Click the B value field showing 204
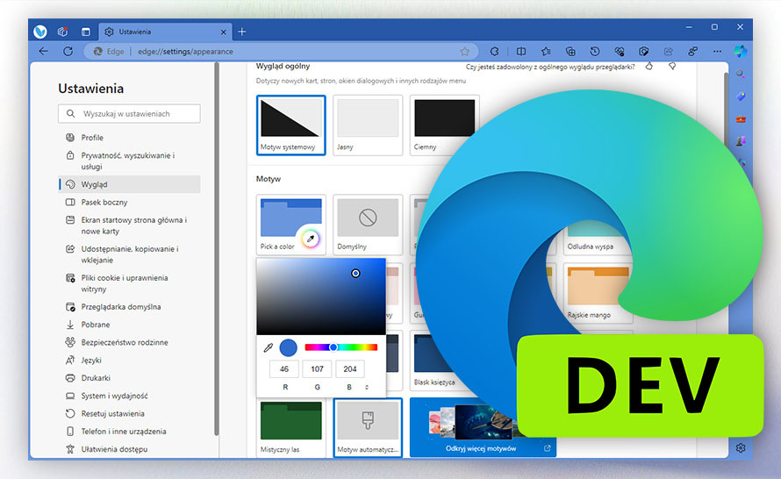The height and width of the screenshot is (479, 781). (350, 369)
